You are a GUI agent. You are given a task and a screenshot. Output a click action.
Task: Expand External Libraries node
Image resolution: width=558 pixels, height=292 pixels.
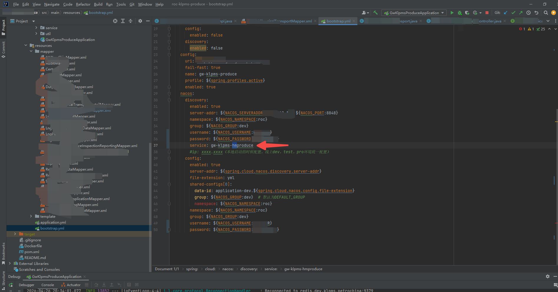[x=10, y=263]
